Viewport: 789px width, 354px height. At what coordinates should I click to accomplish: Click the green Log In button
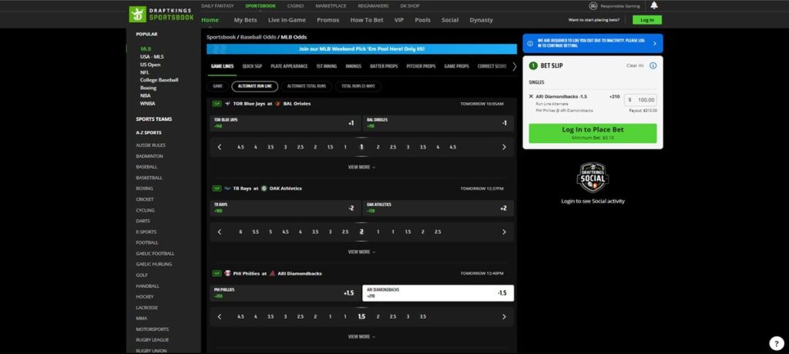647,20
